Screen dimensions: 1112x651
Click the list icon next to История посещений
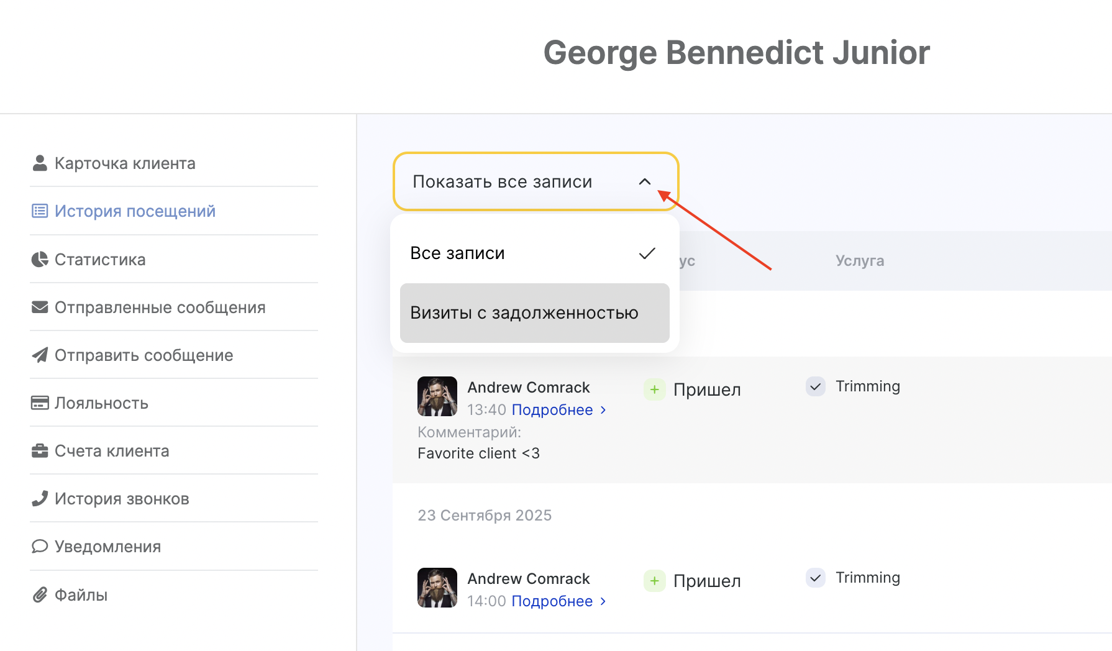click(40, 211)
